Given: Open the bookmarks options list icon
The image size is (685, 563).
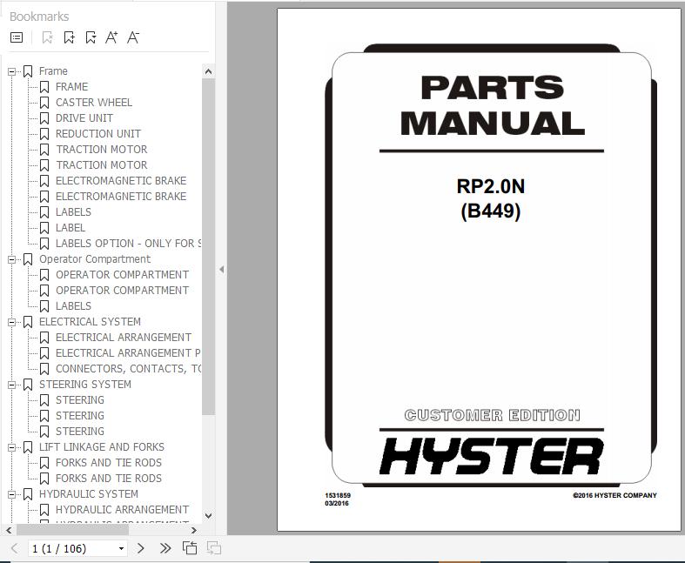Looking at the screenshot, I should 17,37.
